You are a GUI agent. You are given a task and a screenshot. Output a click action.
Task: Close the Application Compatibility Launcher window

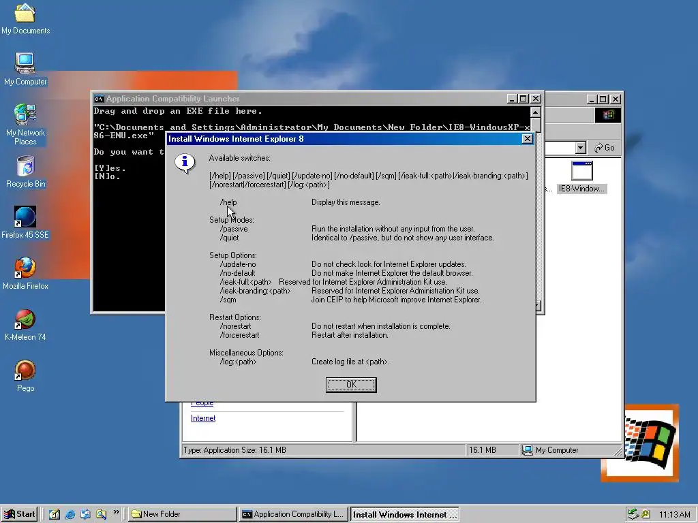point(536,99)
